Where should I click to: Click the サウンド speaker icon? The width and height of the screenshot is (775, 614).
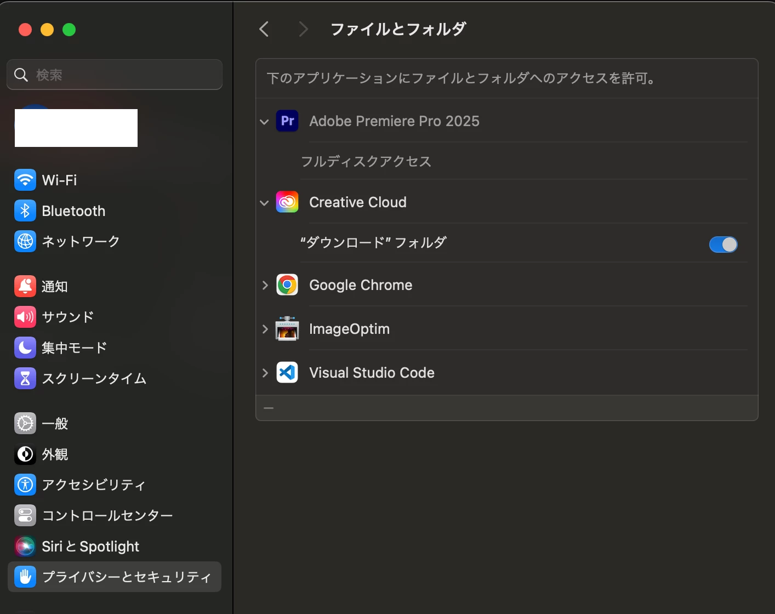pyautogui.click(x=25, y=317)
